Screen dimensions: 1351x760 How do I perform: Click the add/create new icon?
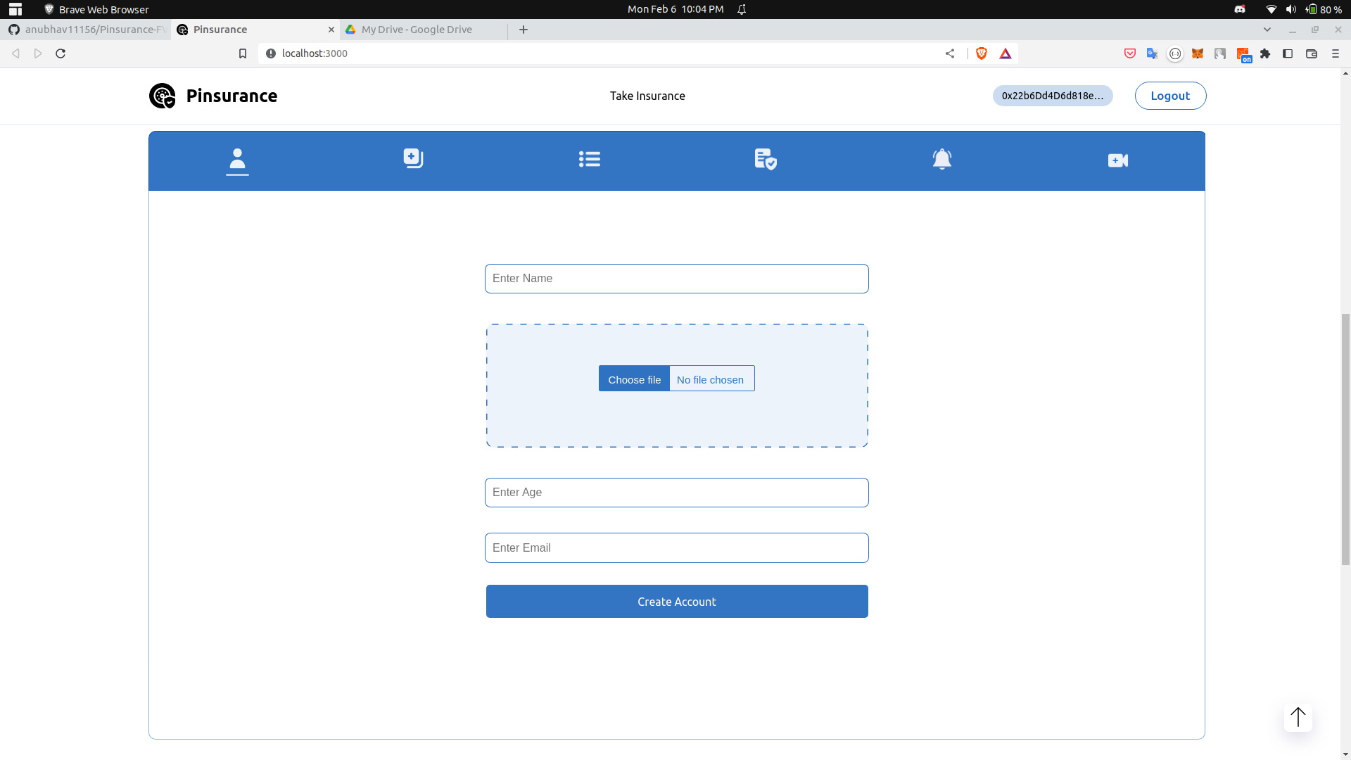(x=412, y=158)
